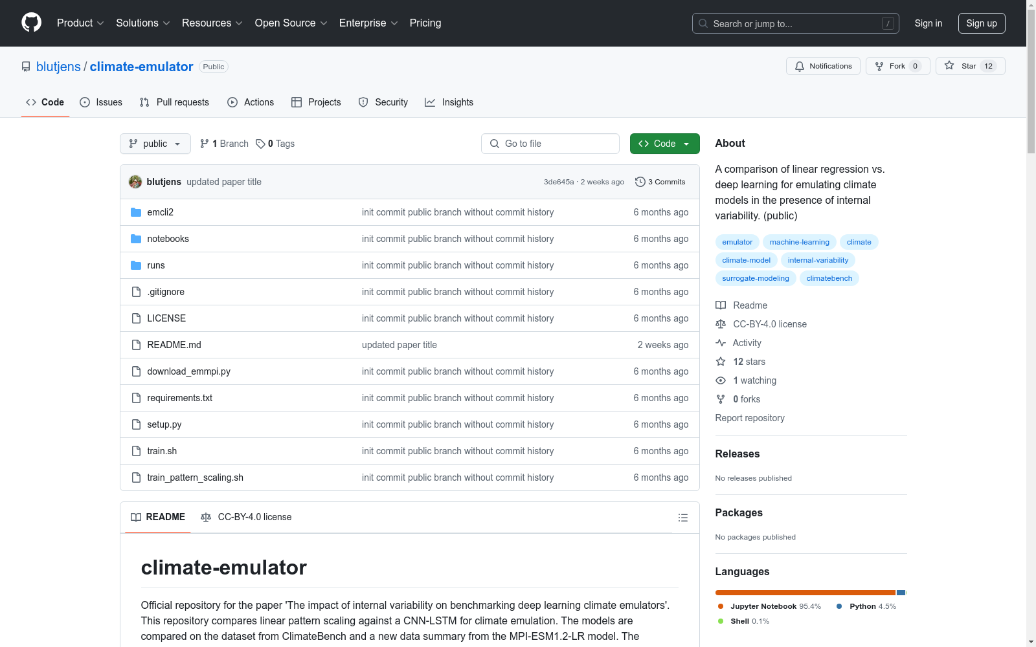Click the fork icon beside Fork
The image size is (1036, 647).
[879, 66]
